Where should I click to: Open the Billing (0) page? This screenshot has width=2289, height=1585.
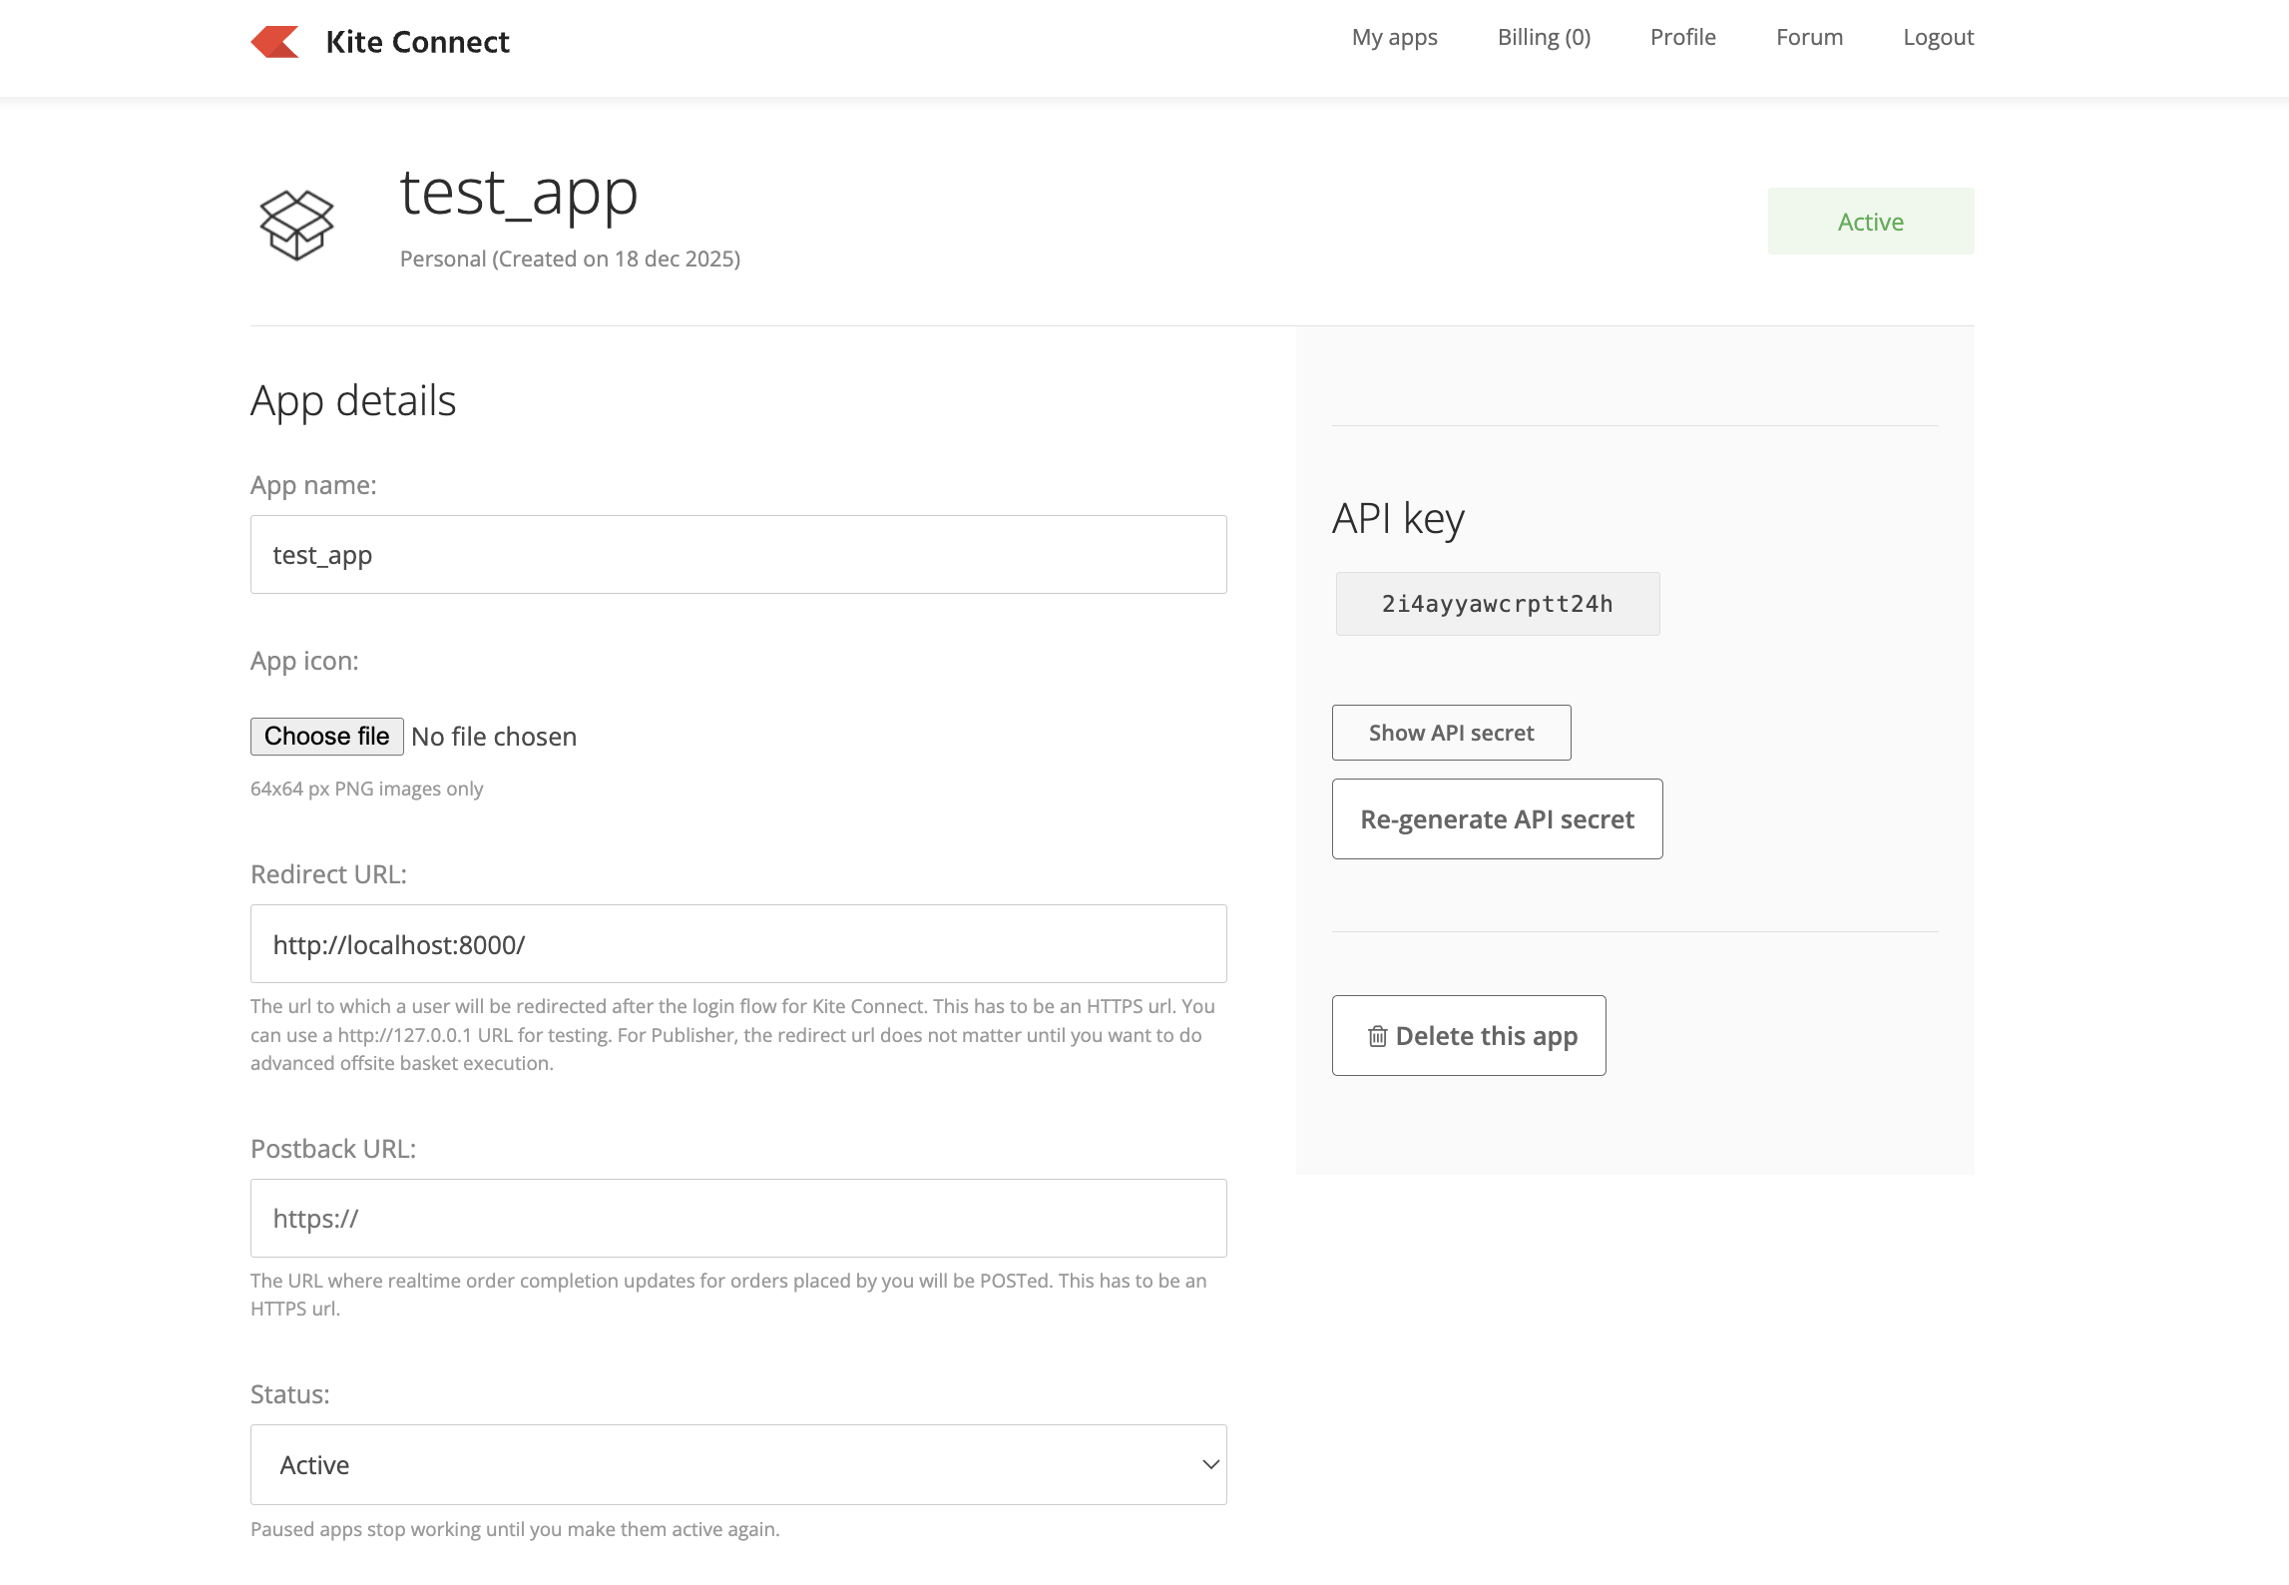pos(1544,37)
